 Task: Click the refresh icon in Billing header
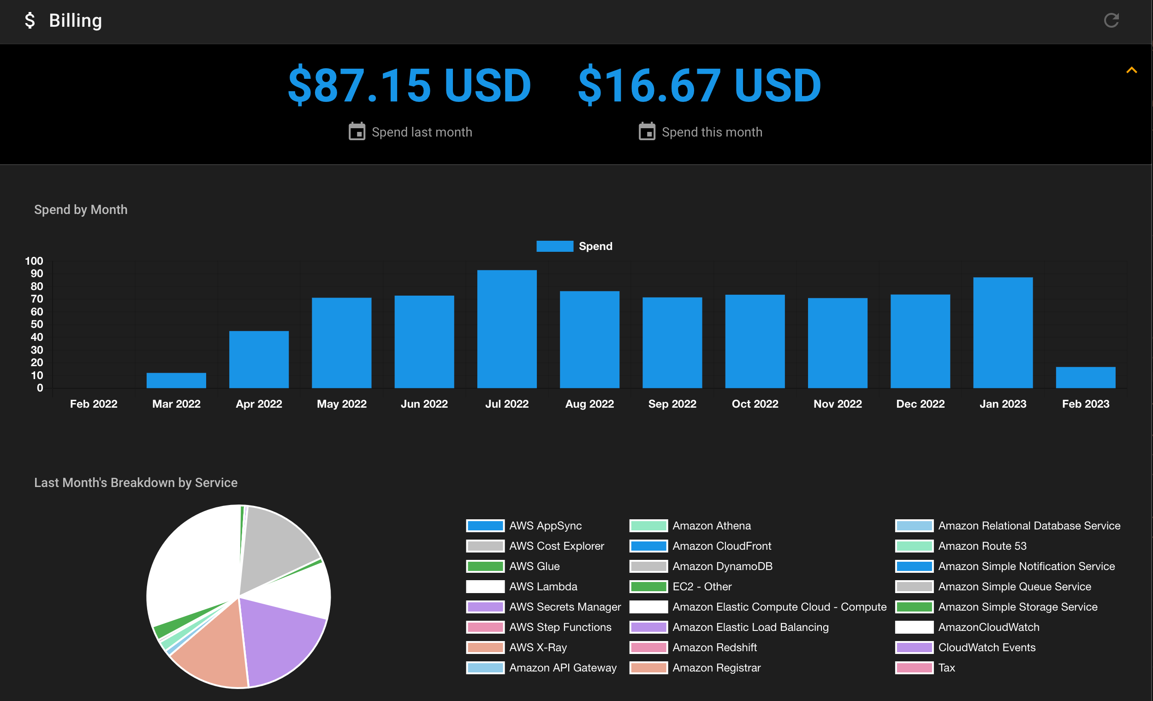click(x=1111, y=20)
